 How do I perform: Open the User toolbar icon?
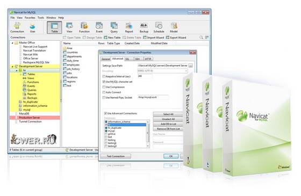coord(32,27)
